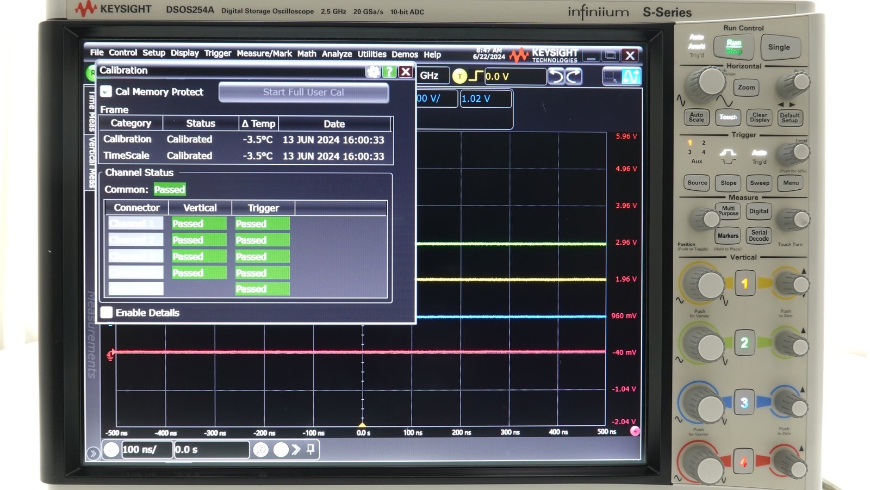Click the orange trigger time marker at 0.0 s
Viewport: 870px width, 490px height.
363,425
